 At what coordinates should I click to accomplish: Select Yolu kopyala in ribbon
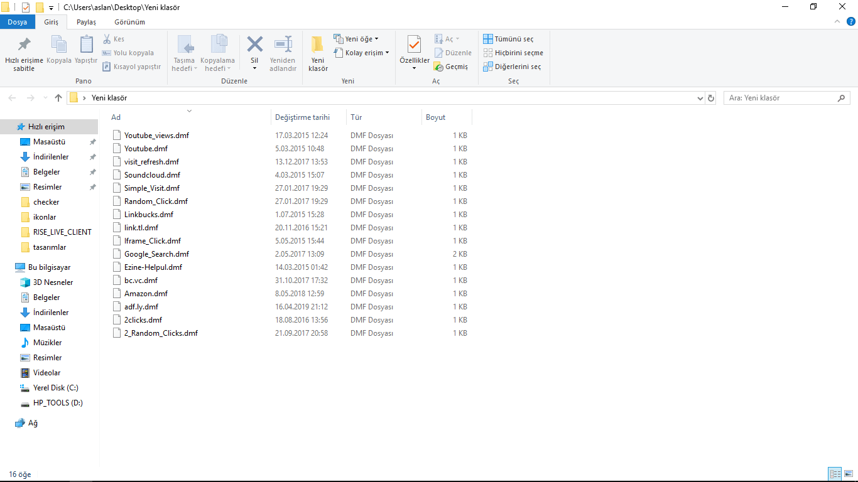point(128,53)
